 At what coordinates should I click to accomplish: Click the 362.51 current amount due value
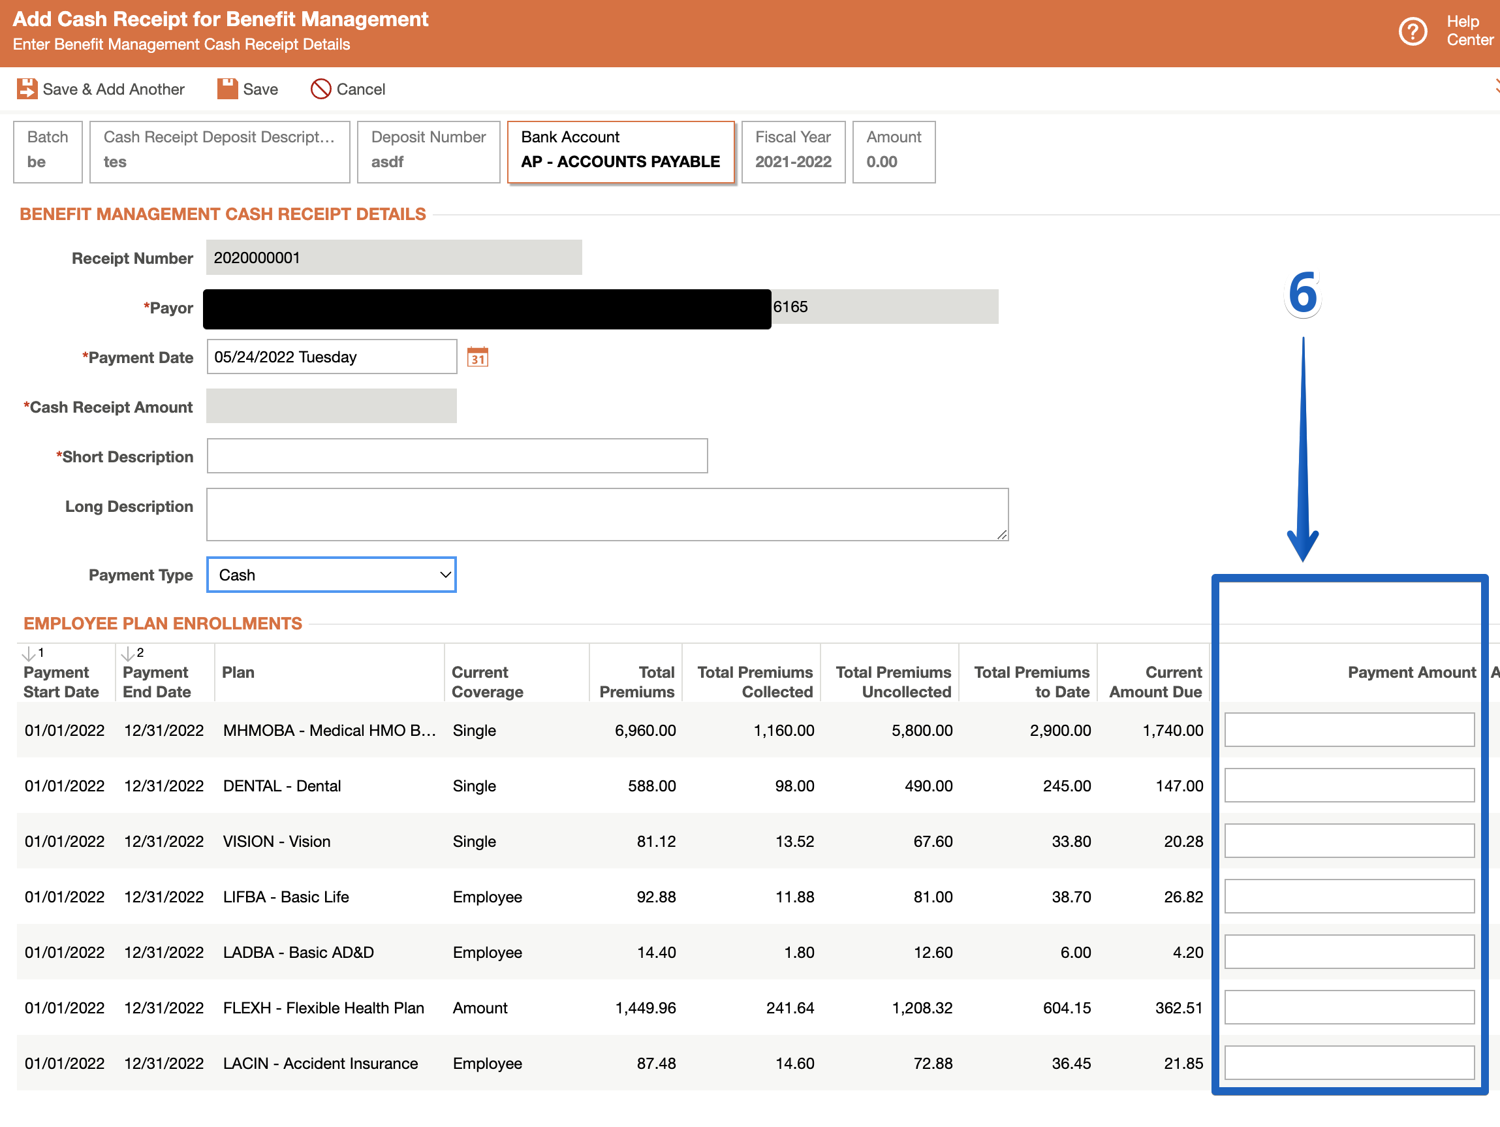pyautogui.click(x=1180, y=1008)
